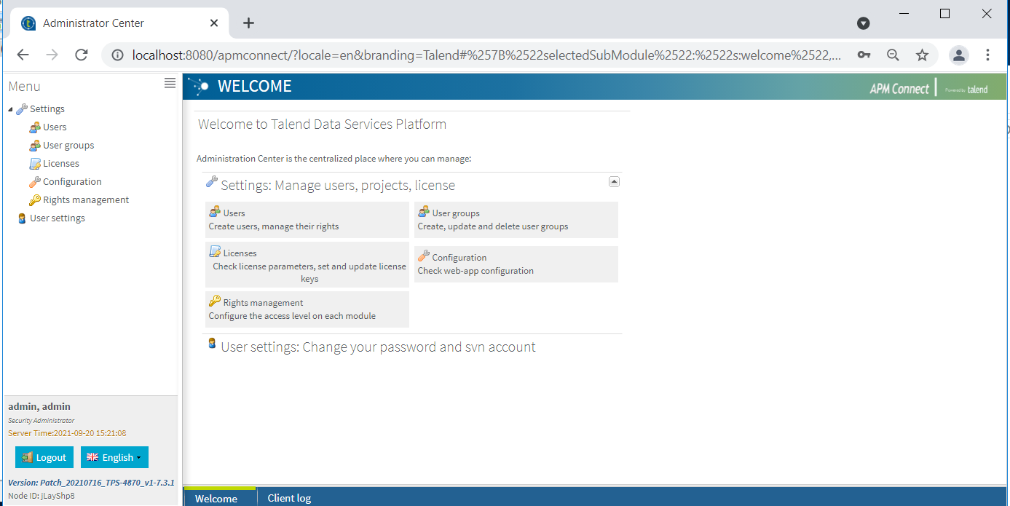Open Users from the left menu
The image size is (1010, 506).
[55, 127]
